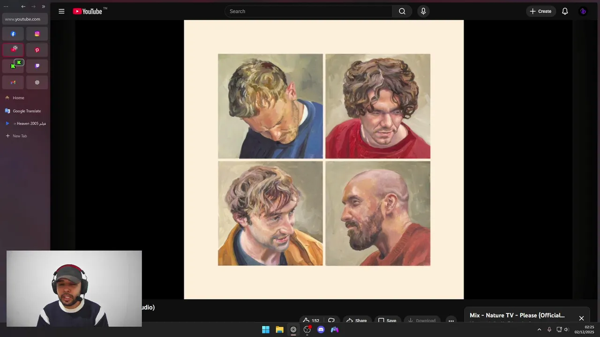Screen dimensions: 600x337
Task: Focus the YouTube Search field
Action: (x=308, y=11)
